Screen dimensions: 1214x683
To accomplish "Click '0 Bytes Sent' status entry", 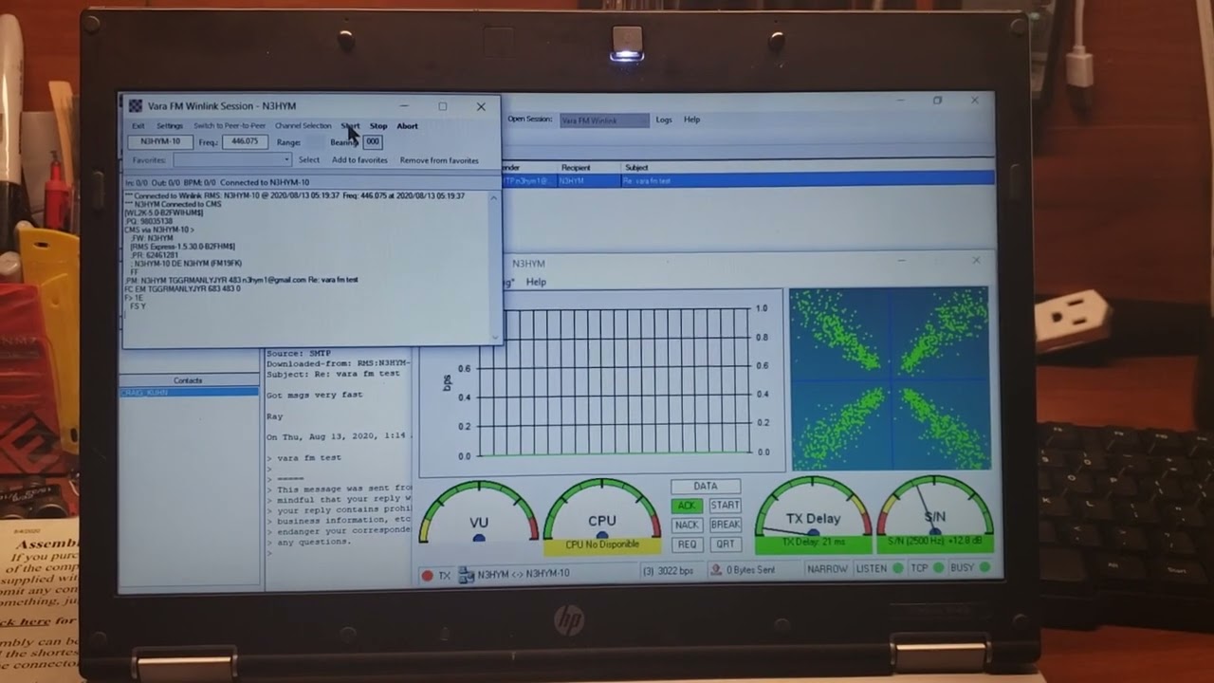I will (749, 570).
